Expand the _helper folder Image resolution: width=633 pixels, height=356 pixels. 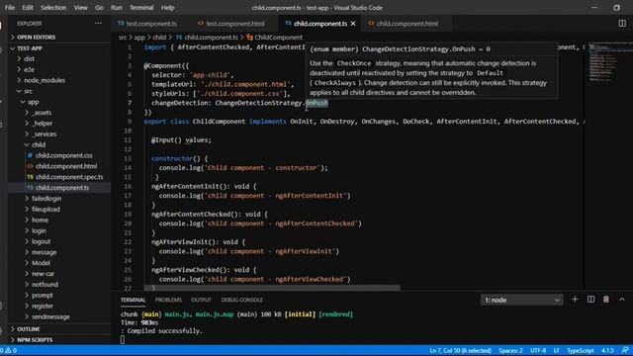pyautogui.click(x=59, y=123)
